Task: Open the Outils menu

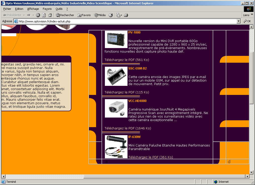Action: pos(59,9)
